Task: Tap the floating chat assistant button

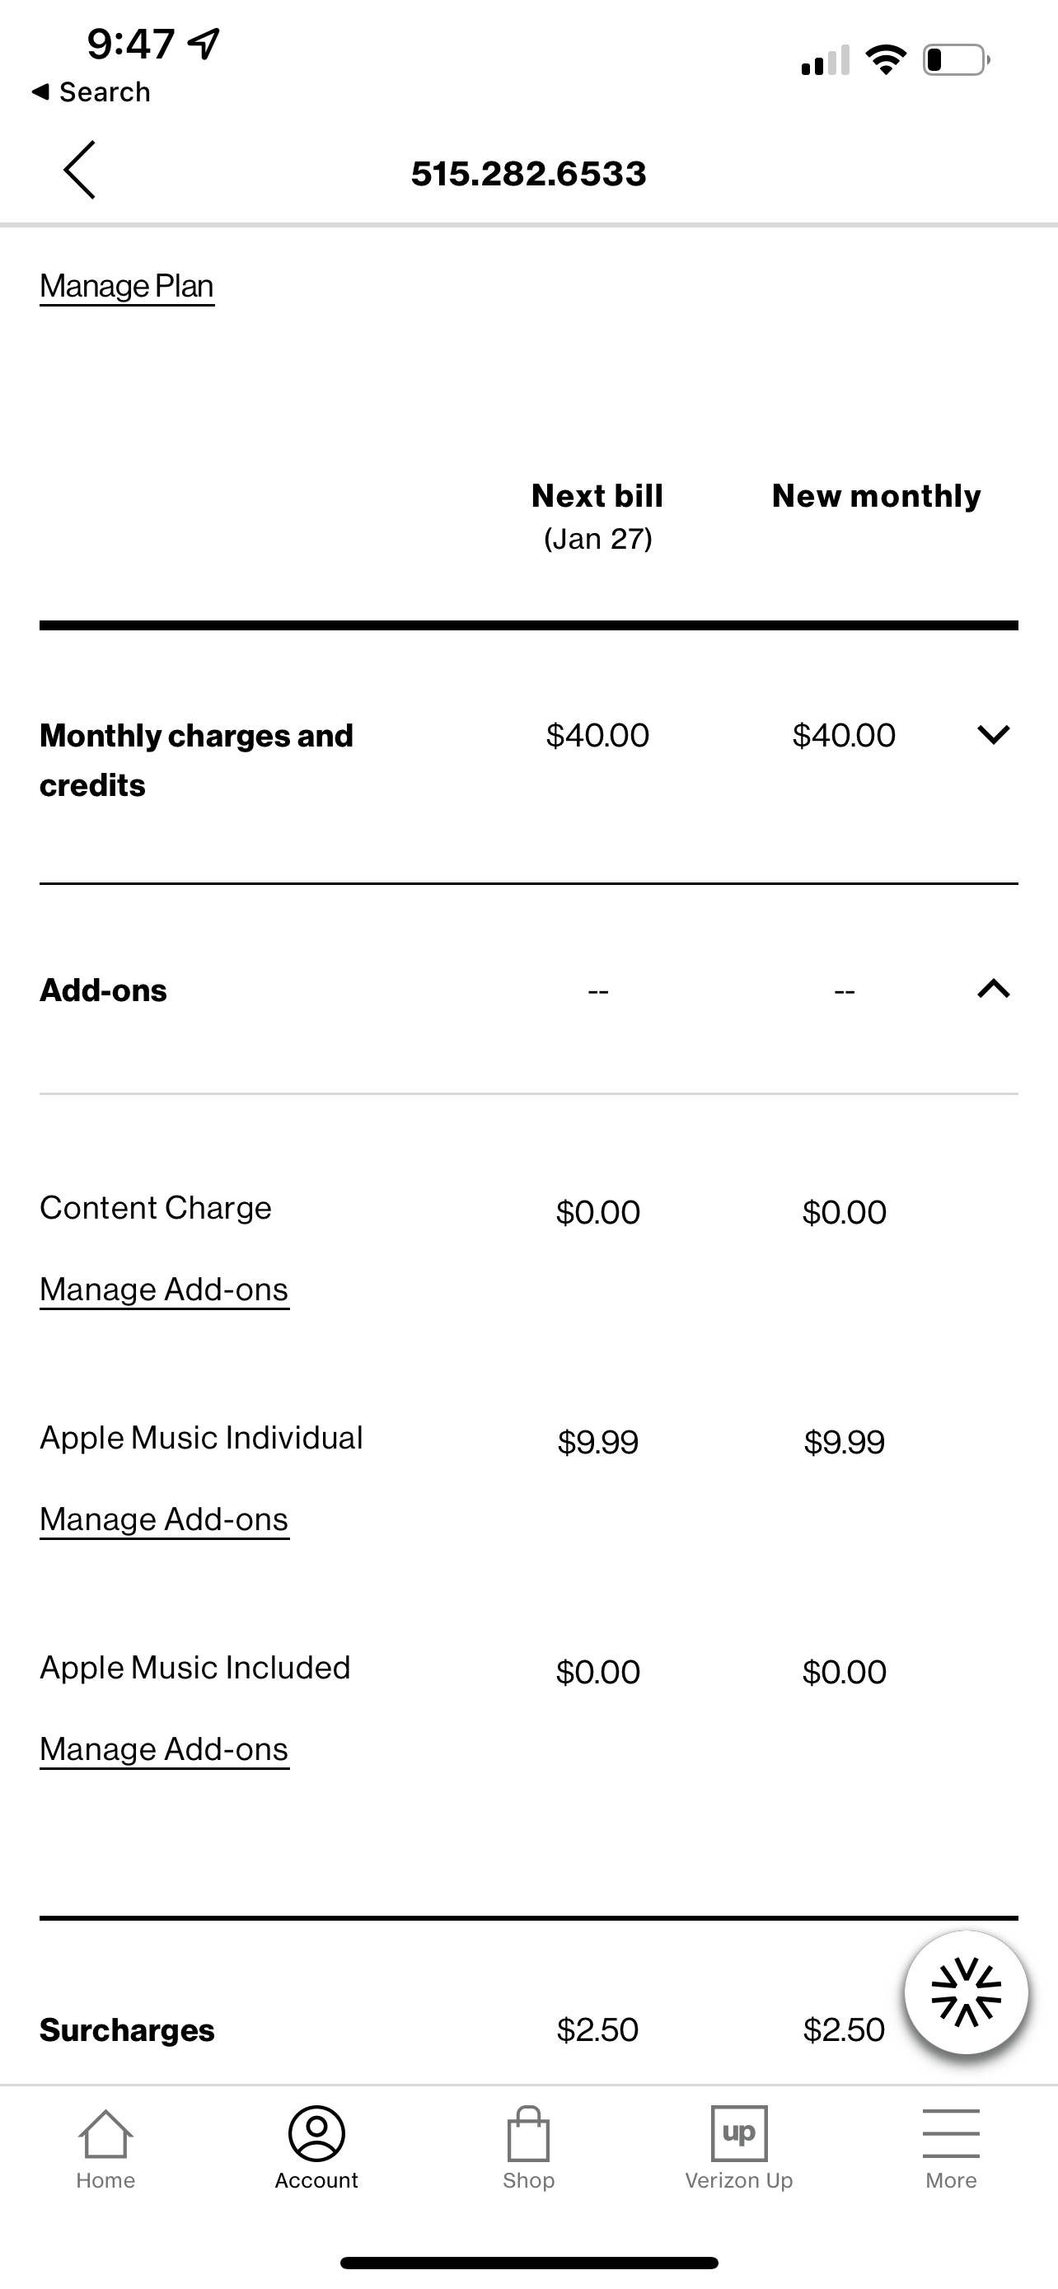Action: (966, 1992)
